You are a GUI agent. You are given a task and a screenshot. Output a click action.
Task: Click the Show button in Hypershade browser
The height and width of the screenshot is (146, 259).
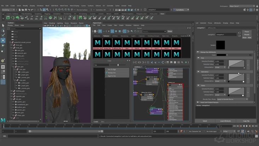(x=170, y=31)
